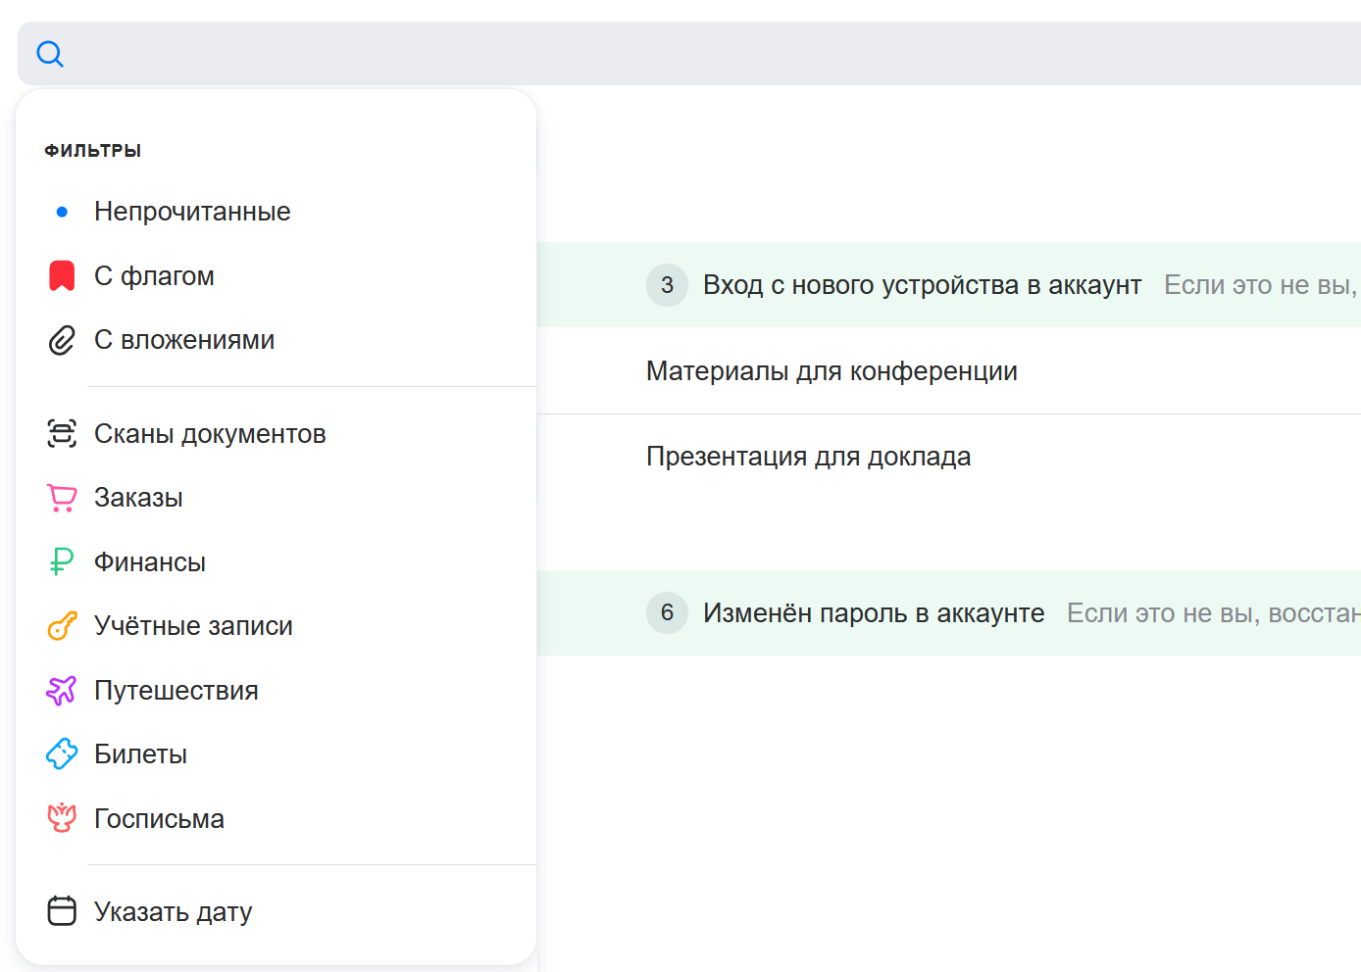This screenshot has width=1361, height=972.
Task: Click the blue ticket icon
Action: tap(62, 754)
